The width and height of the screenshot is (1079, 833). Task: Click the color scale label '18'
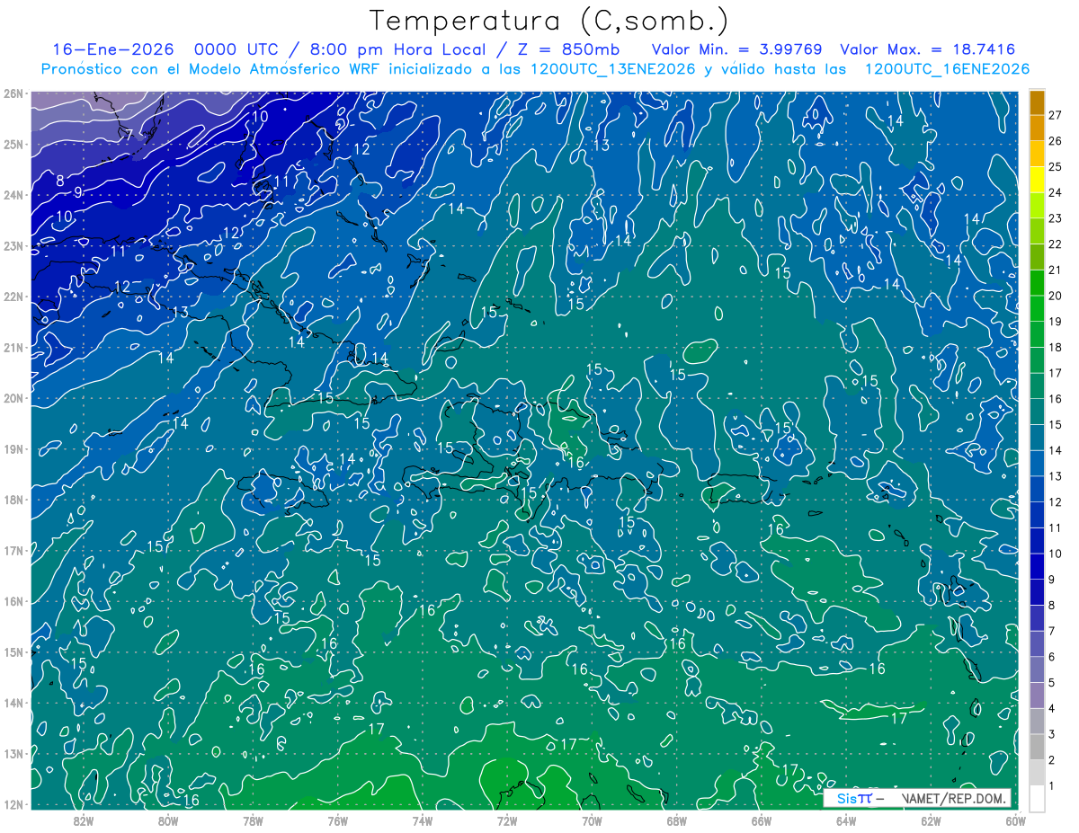1055,347
